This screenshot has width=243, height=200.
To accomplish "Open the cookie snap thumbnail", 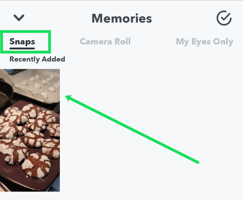I will pos(30,130).
